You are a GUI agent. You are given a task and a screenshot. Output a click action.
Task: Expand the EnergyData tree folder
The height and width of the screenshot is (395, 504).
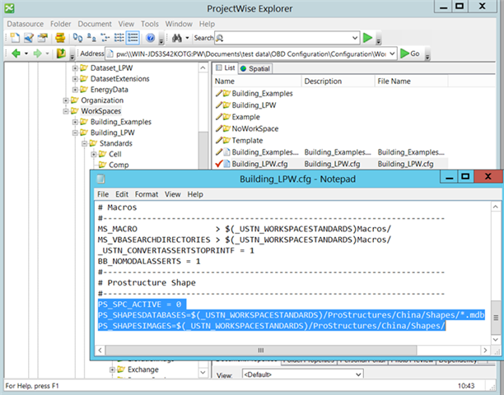[x=75, y=90]
